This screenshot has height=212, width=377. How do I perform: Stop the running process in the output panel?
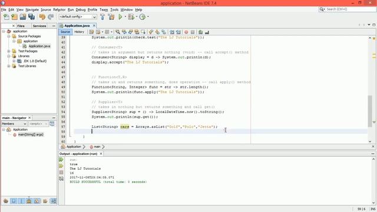[61, 173]
